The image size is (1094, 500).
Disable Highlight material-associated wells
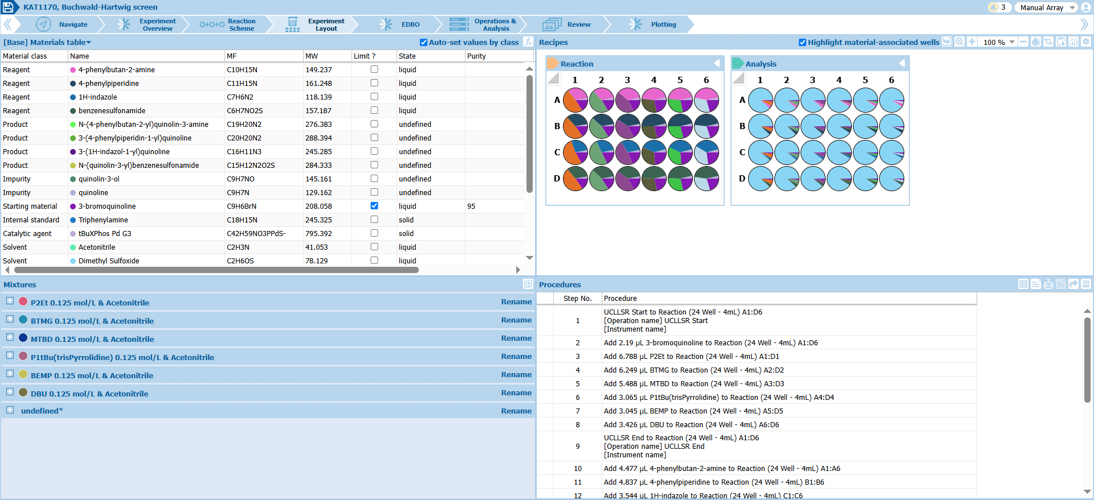[802, 43]
